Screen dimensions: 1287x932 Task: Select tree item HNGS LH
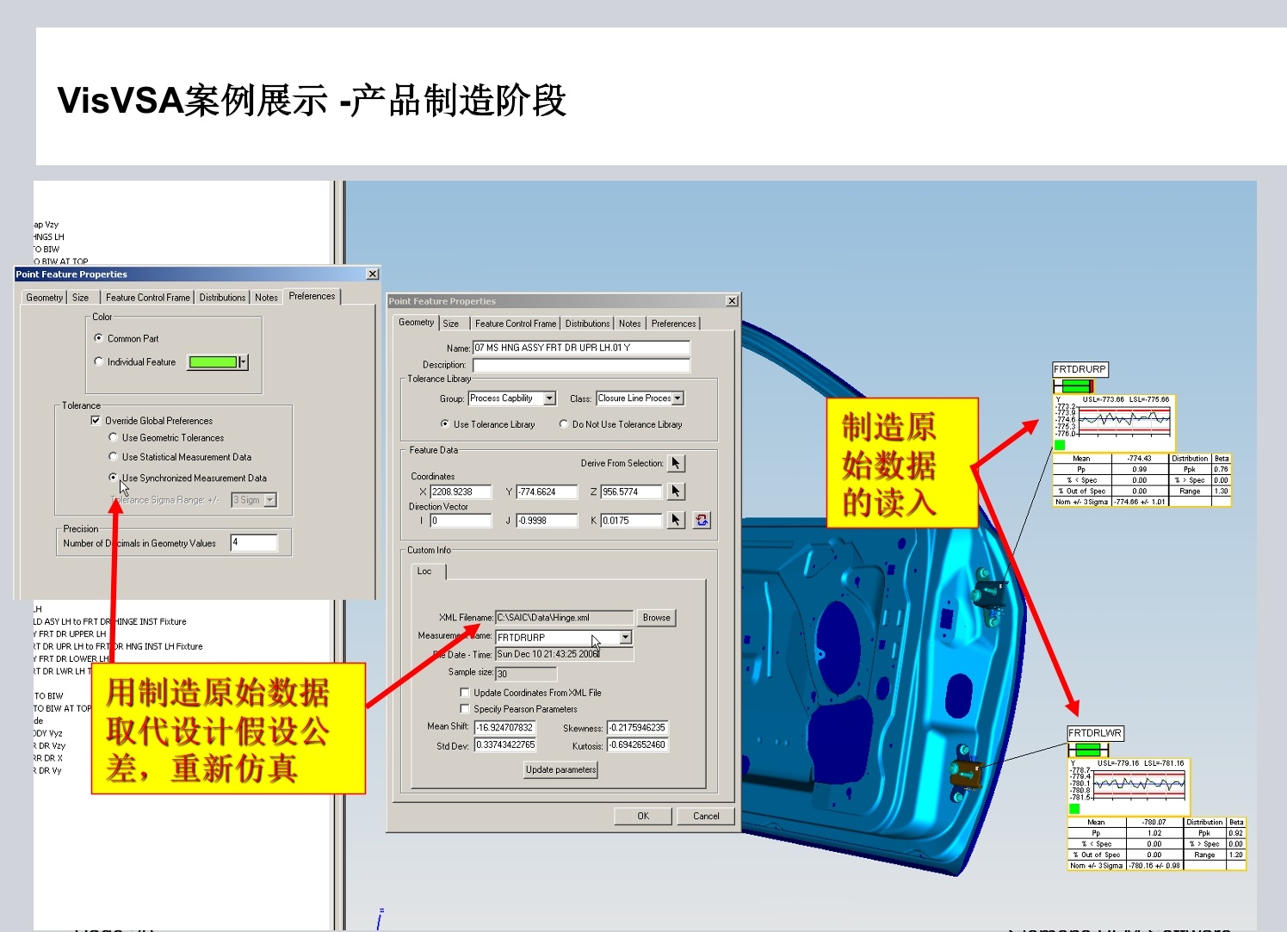(x=49, y=237)
